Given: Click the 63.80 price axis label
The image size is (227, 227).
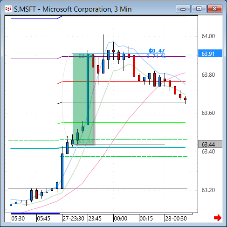Looking at the screenshot, I should [208, 75].
